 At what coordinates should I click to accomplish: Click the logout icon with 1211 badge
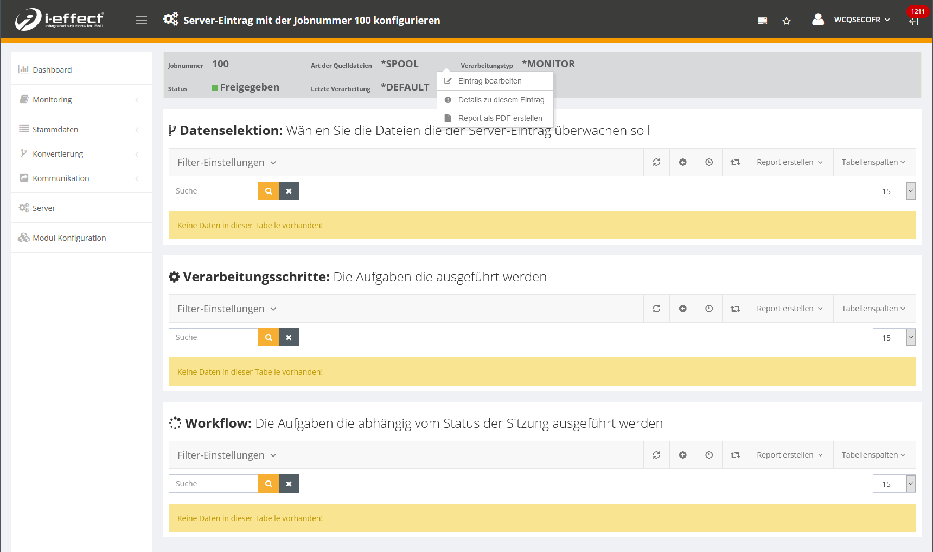point(914,21)
